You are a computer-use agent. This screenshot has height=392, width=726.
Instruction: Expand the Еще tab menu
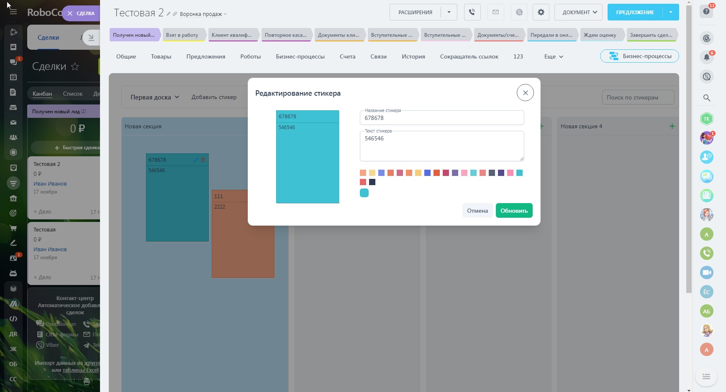tap(554, 56)
